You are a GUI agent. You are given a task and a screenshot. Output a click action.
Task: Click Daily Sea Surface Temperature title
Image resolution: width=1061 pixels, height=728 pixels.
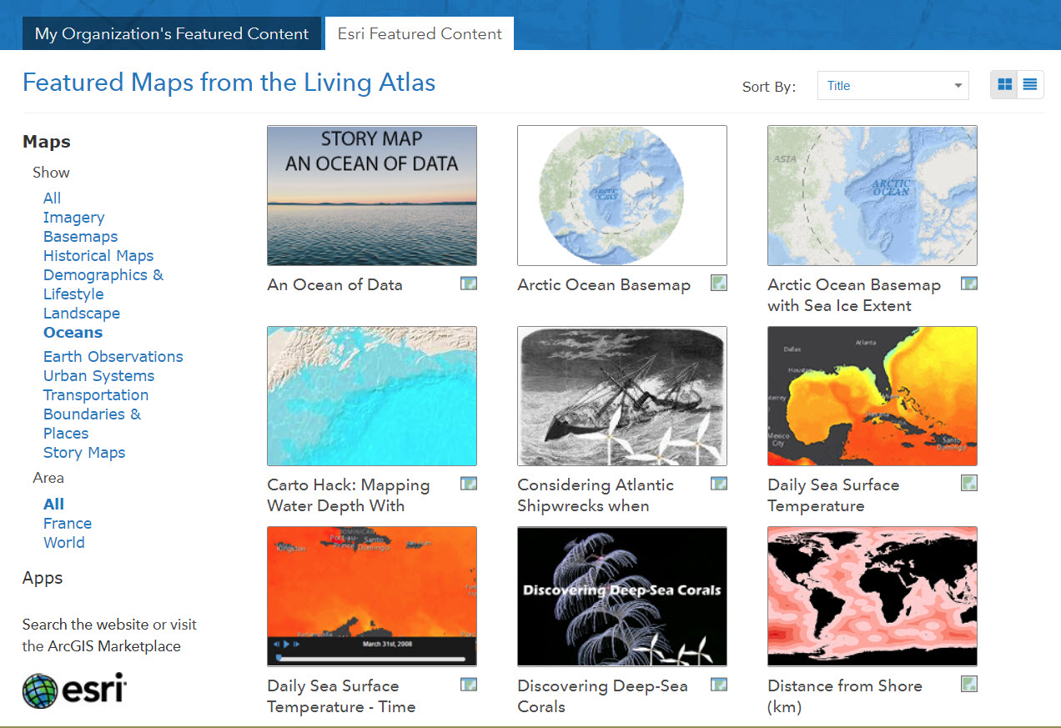[833, 495]
